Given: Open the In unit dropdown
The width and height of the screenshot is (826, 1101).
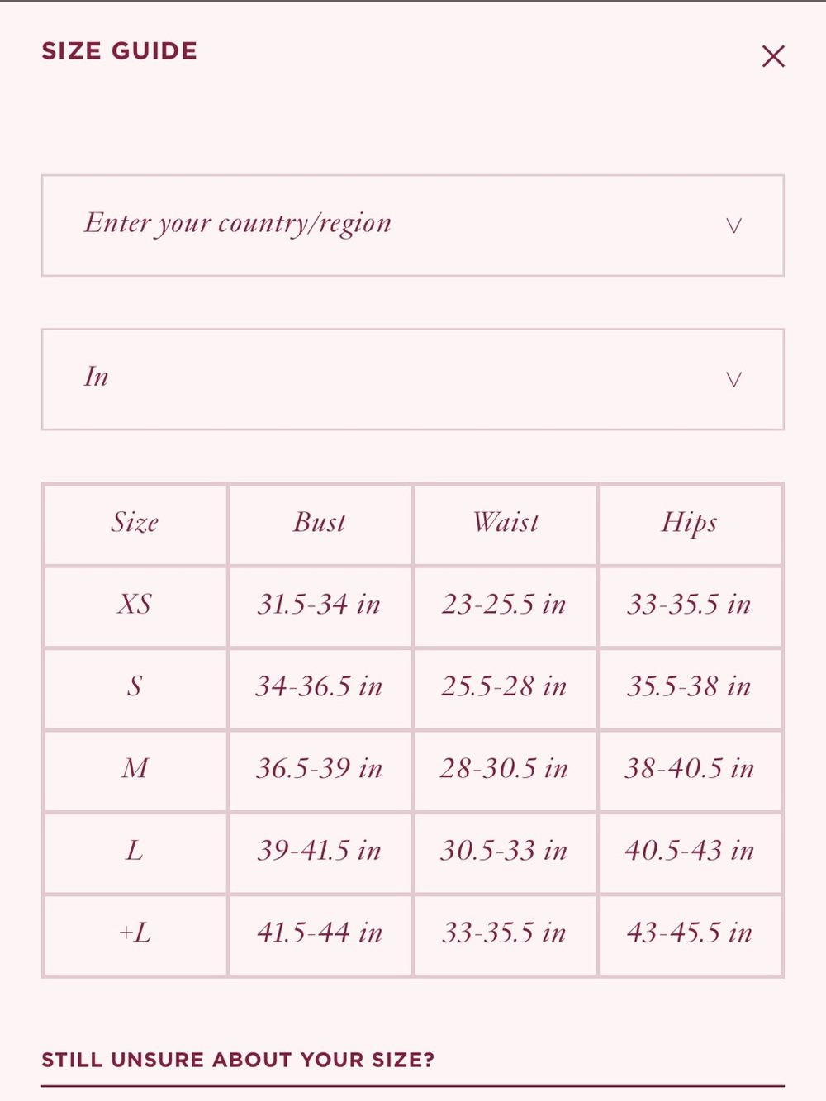Looking at the screenshot, I should [x=413, y=379].
